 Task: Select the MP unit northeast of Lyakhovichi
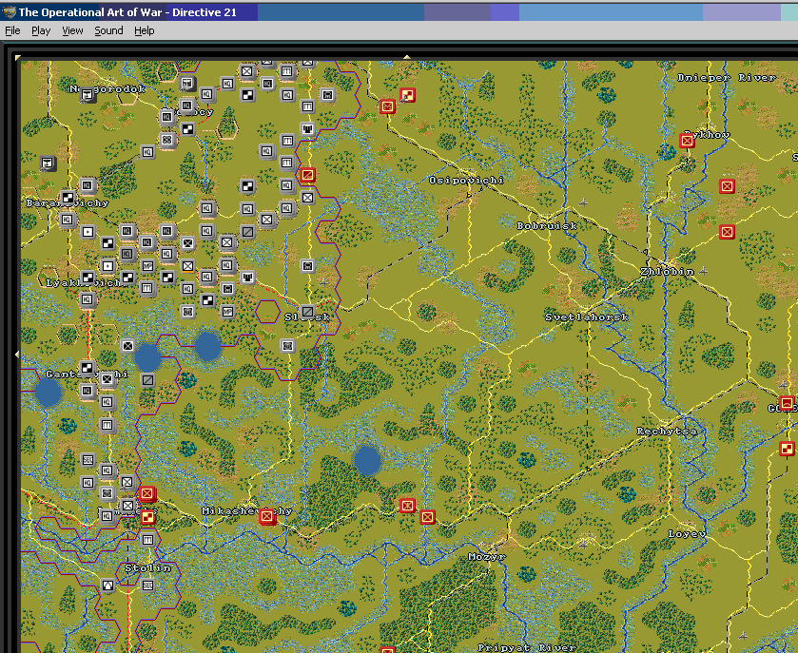pyautogui.click(x=147, y=266)
